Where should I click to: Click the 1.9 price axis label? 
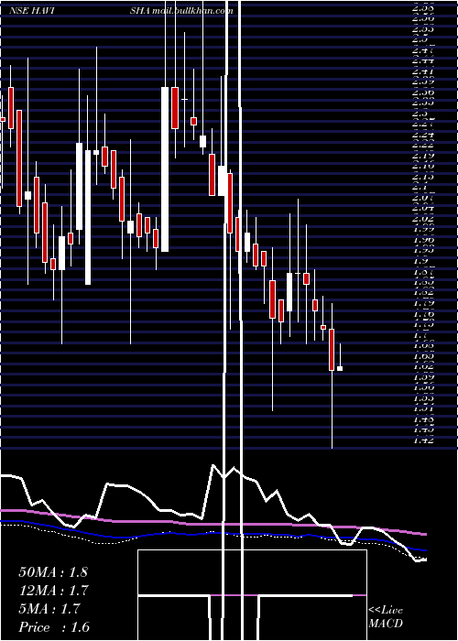pyautogui.click(x=423, y=261)
